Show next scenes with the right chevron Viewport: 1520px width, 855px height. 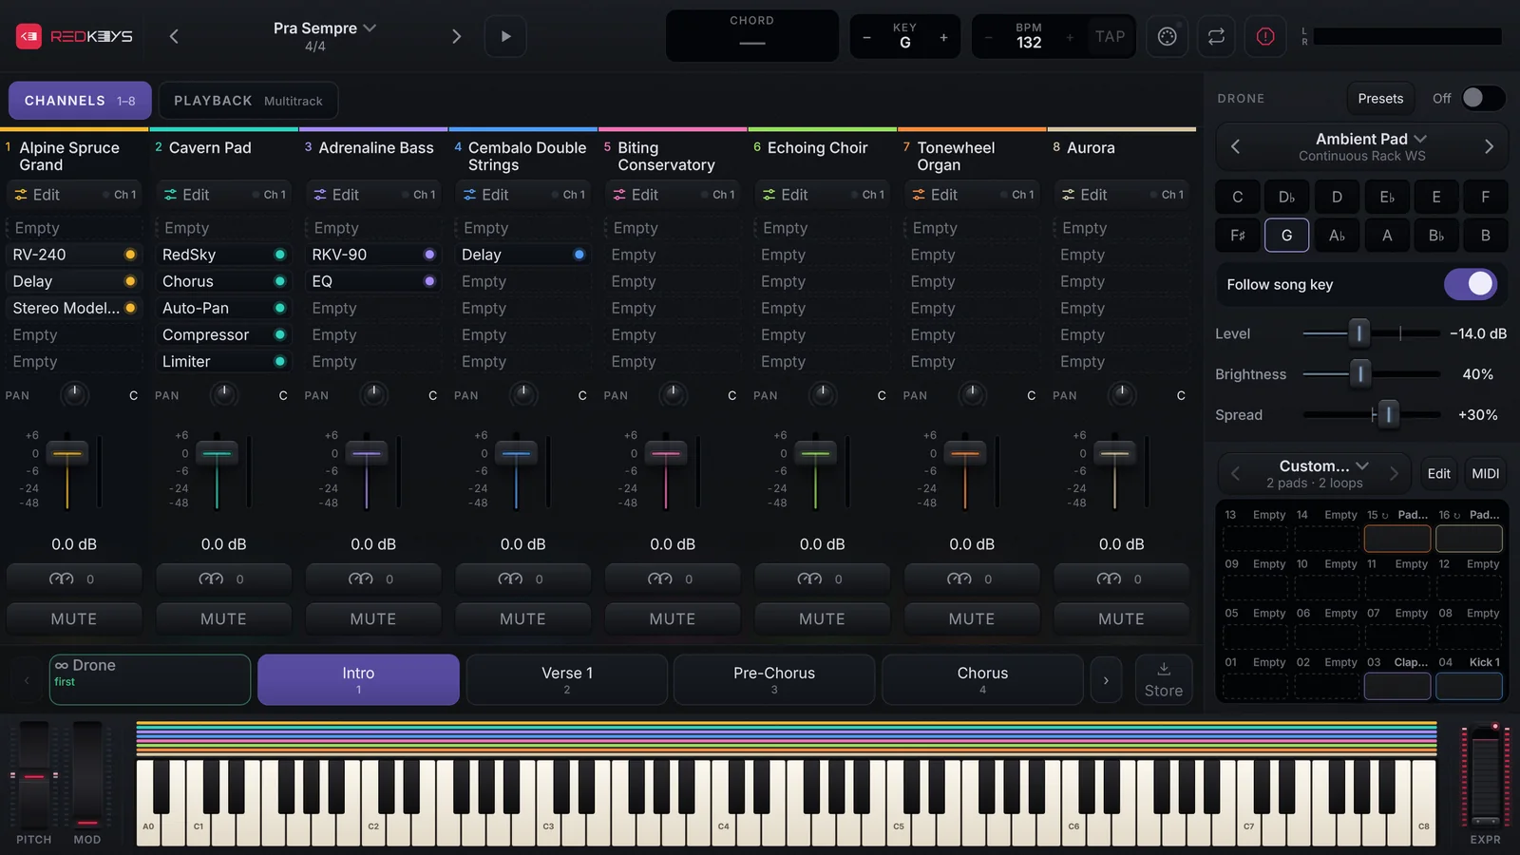[1105, 680]
